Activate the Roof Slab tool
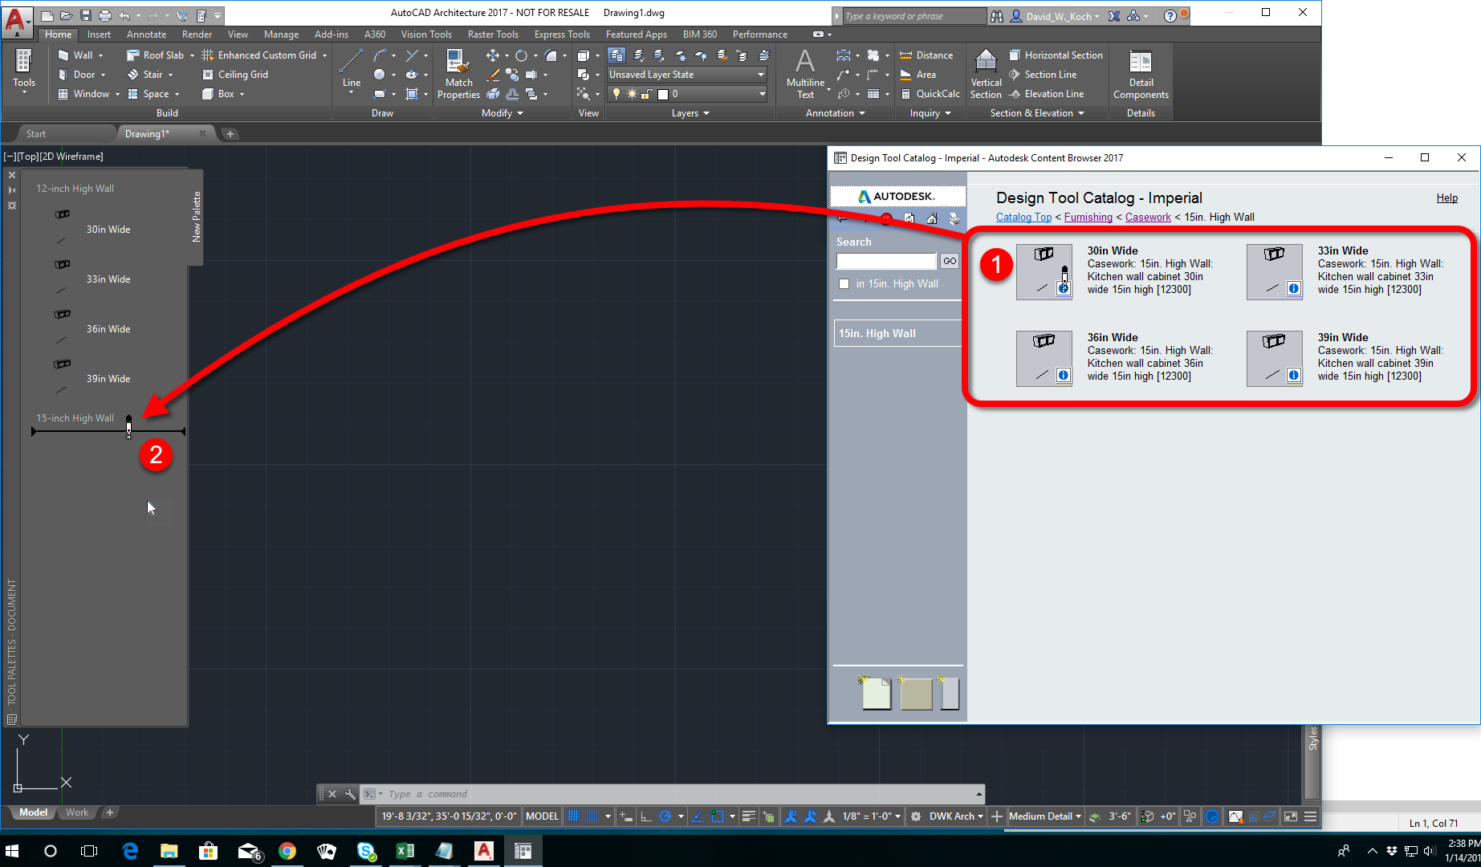The image size is (1481, 867). coord(155,55)
